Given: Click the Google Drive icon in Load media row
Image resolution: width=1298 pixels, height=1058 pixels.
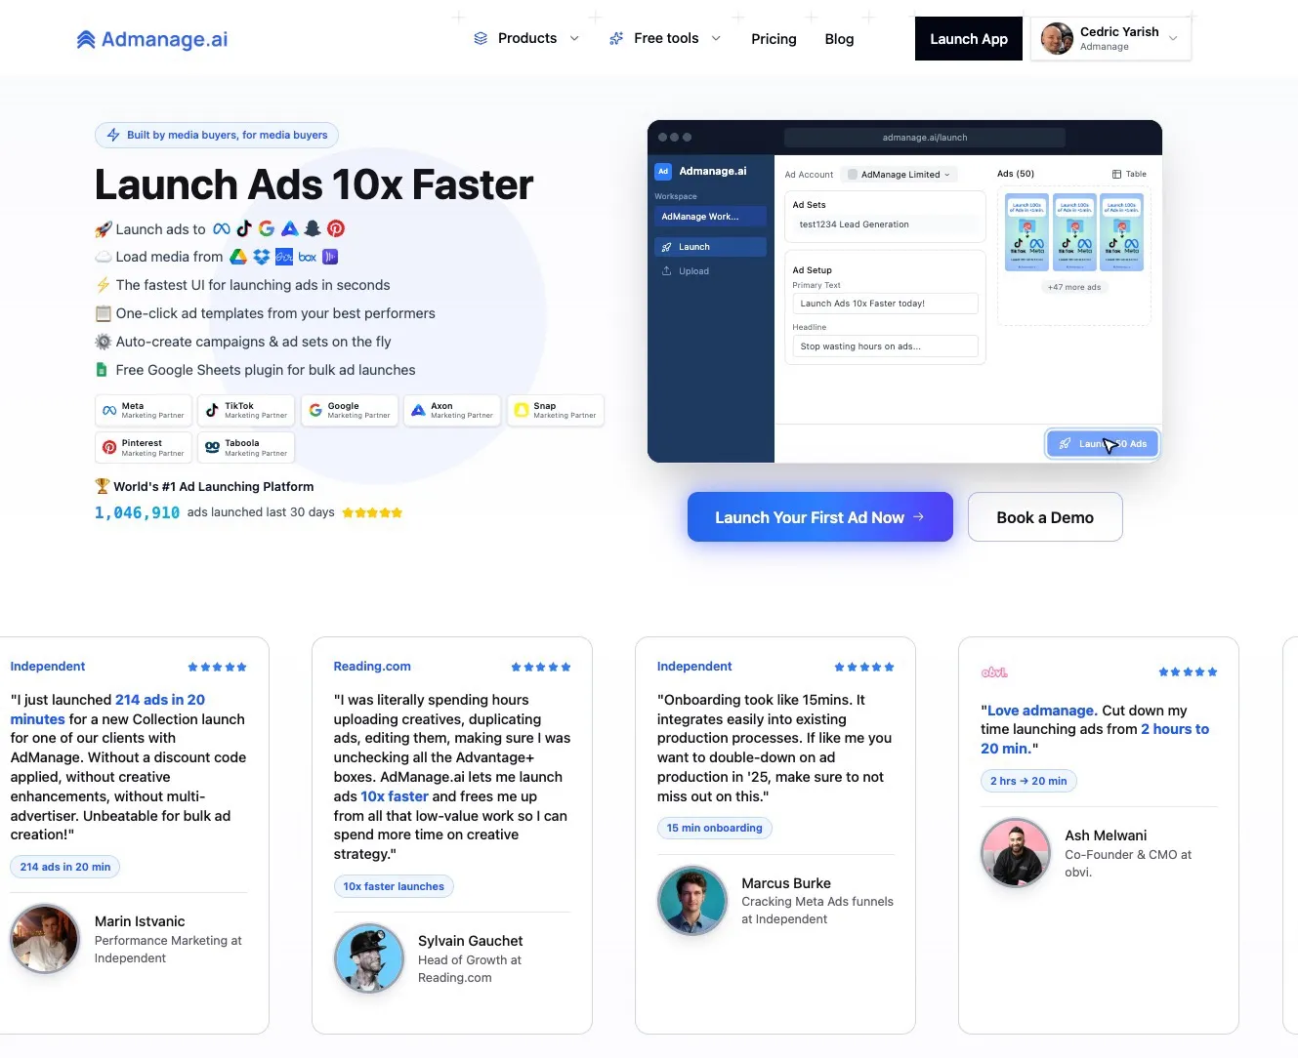Looking at the screenshot, I should pyautogui.click(x=238, y=257).
